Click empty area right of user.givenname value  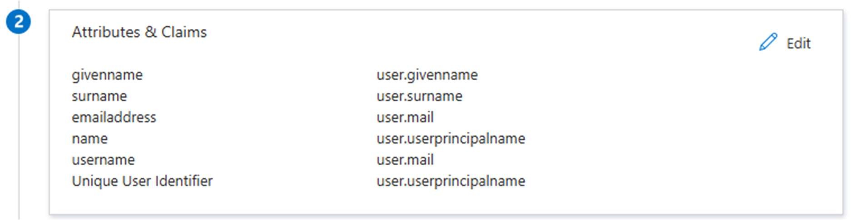pyautogui.click(x=636, y=75)
